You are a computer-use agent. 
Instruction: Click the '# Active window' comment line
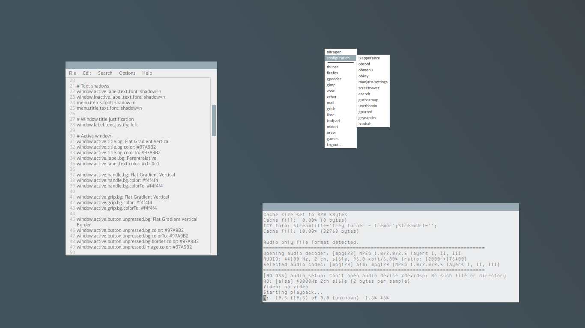pos(94,136)
